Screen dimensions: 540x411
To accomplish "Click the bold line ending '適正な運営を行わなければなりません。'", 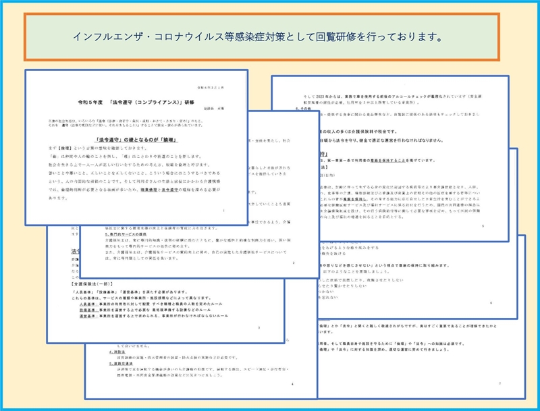I will coord(381,140).
